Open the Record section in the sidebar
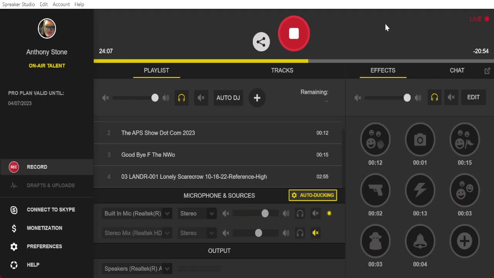Screen dimensions: 494x278 (x=47, y=167)
